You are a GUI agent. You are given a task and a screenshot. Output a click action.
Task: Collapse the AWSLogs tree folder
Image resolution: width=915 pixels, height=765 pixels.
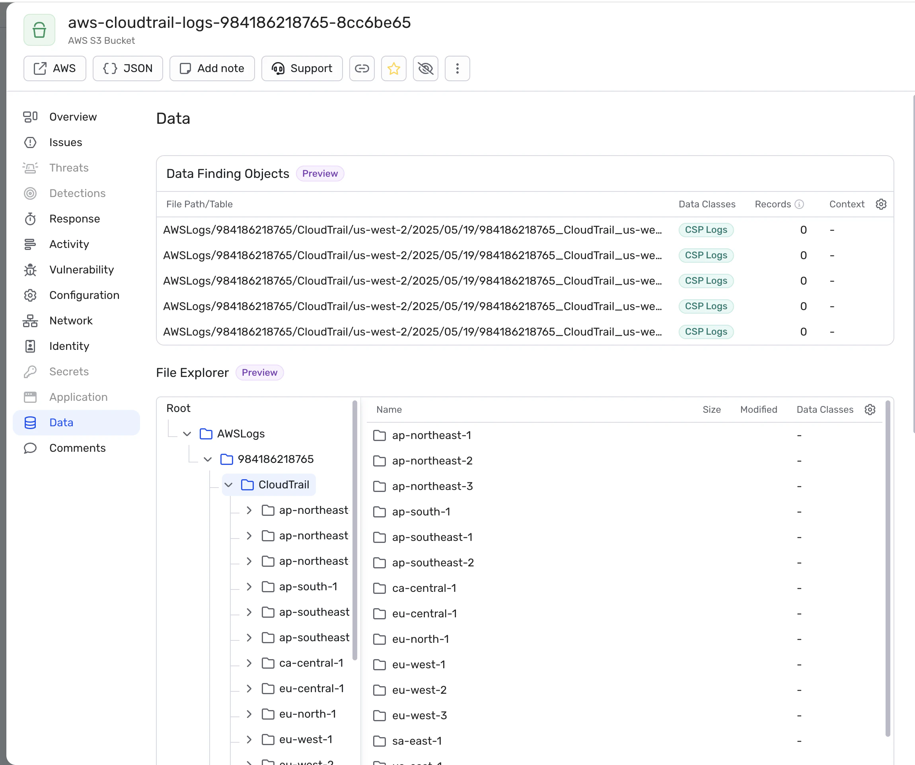click(187, 434)
